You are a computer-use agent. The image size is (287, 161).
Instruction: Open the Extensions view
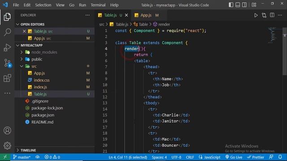click(7, 78)
